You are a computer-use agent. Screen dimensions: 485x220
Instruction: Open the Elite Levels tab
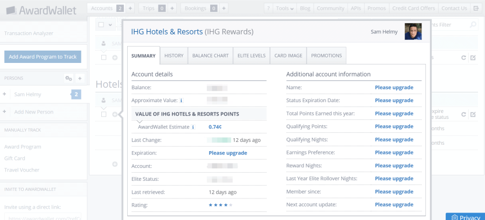pyautogui.click(x=252, y=55)
